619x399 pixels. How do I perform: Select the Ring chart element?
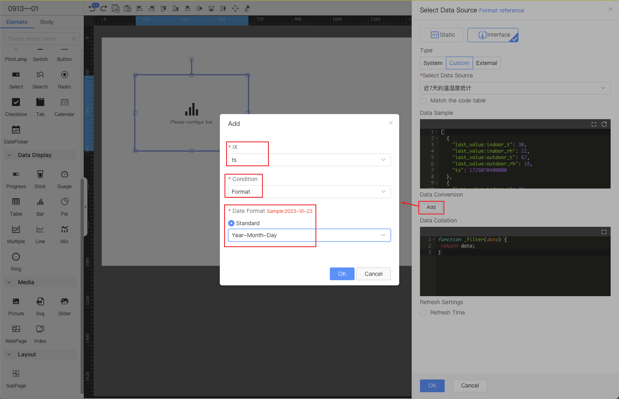(x=16, y=261)
